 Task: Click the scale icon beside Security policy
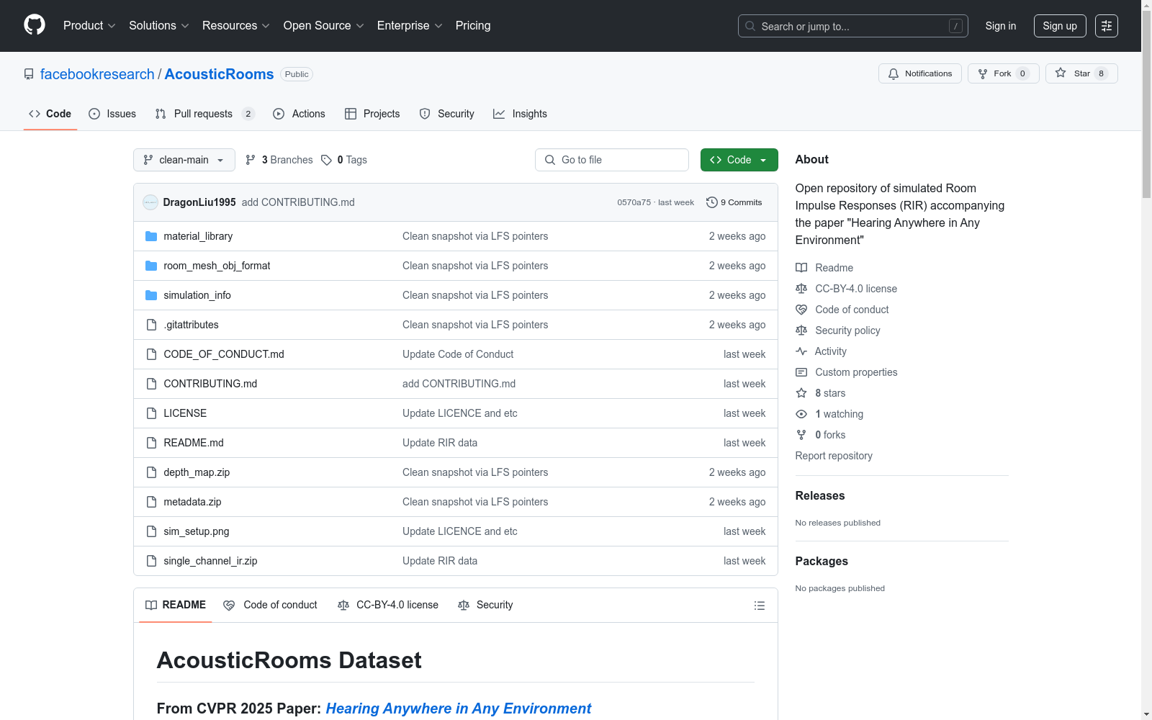(801, 330)
